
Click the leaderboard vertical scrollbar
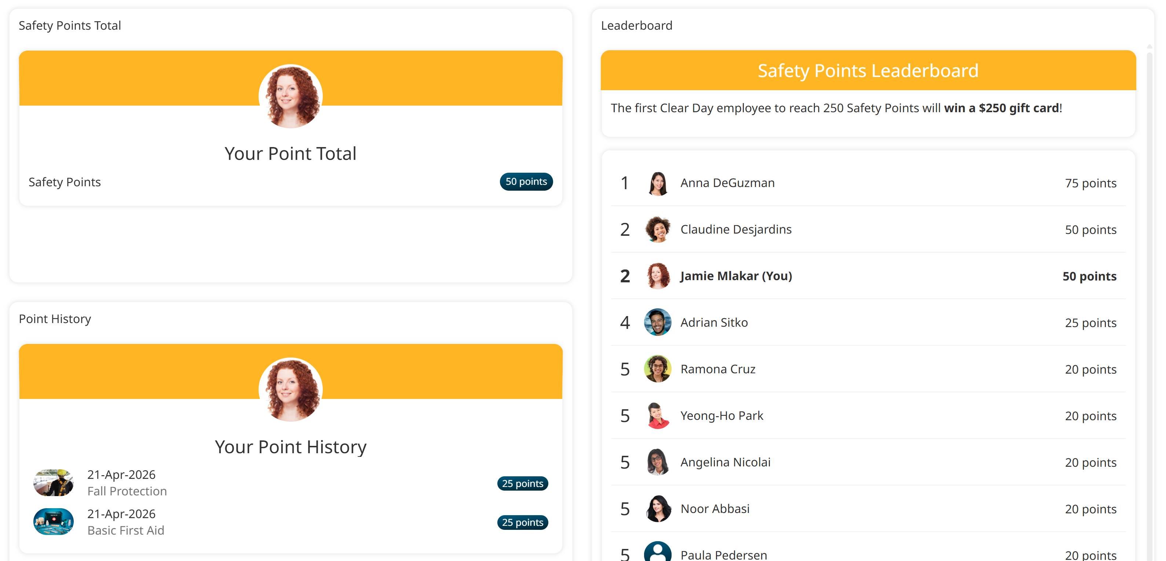[1149, 271]
